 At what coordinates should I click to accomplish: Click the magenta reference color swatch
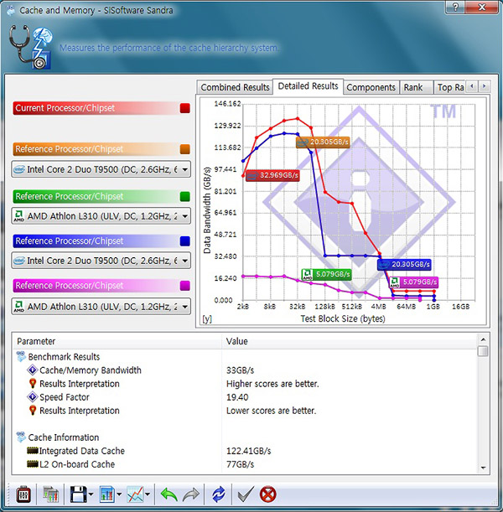(x=185, y=286)
